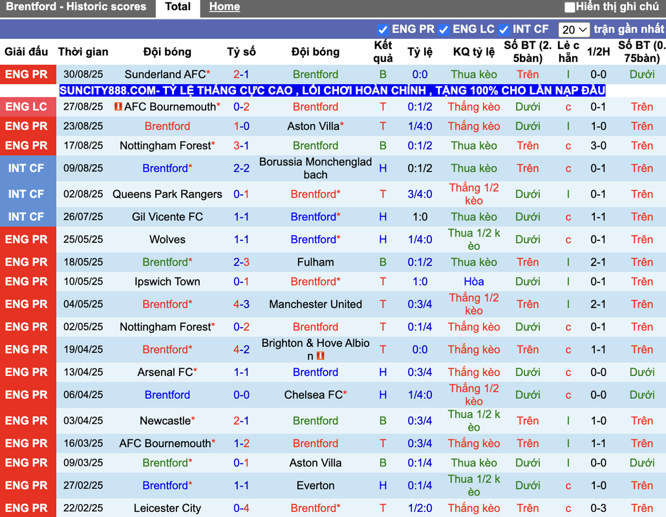Uncheck the ENG LC filter checkbox
Image resolution: width=666 pixels, height=517 pixels.
tap(444, 30)
